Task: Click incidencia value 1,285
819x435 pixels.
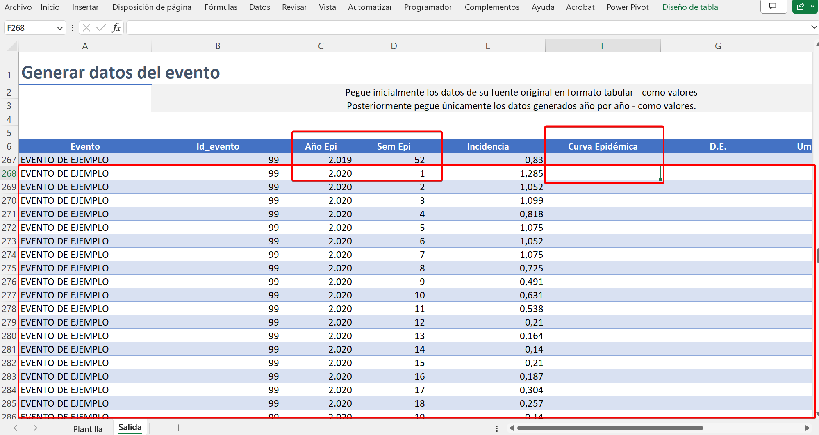Action: (x=531, y=173)
